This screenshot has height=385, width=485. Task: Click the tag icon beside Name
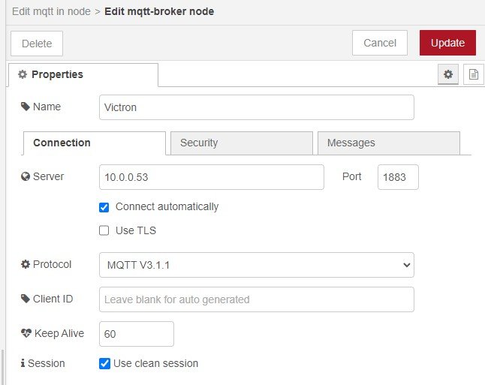26,107
